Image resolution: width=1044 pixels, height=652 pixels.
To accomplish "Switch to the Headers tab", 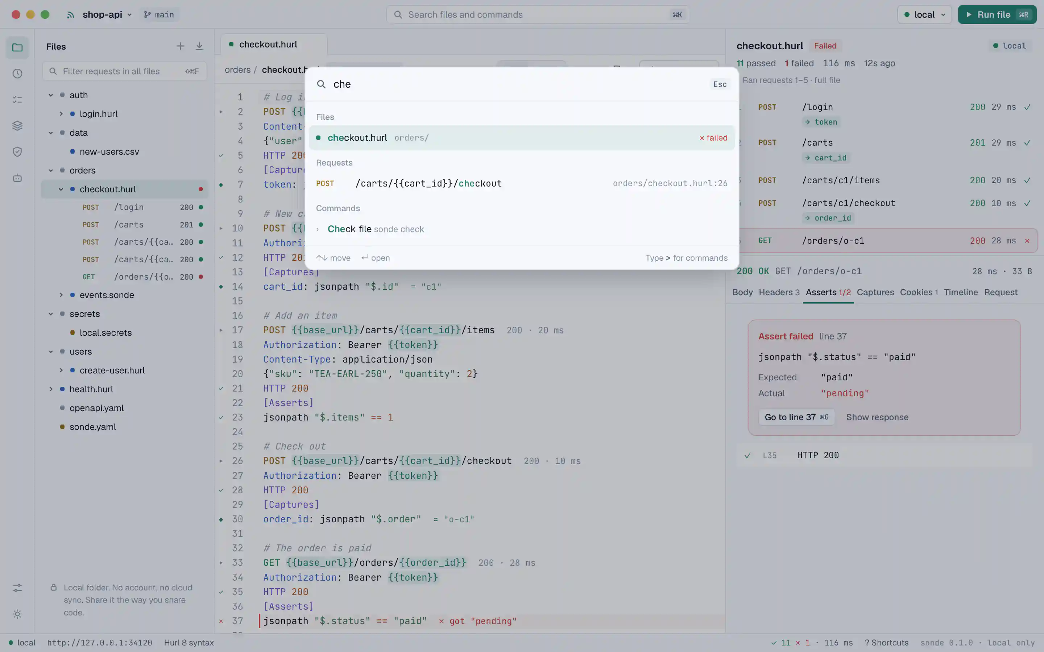I will coord(779,292).
